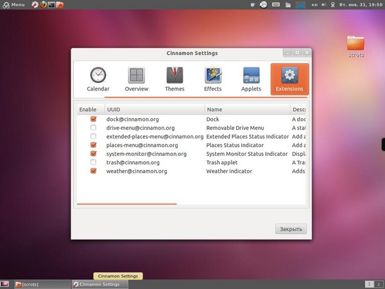Open the Effects settings section

pyautogui.click(x=213, y=79)
